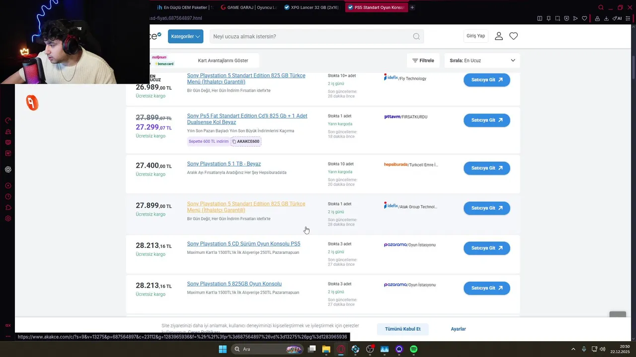Go to seller for idefix Atak Group offer
636x357 pixels.
coord(487,208)
